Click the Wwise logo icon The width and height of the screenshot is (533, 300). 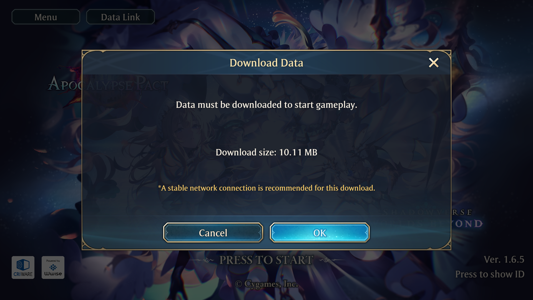(53, 267)
